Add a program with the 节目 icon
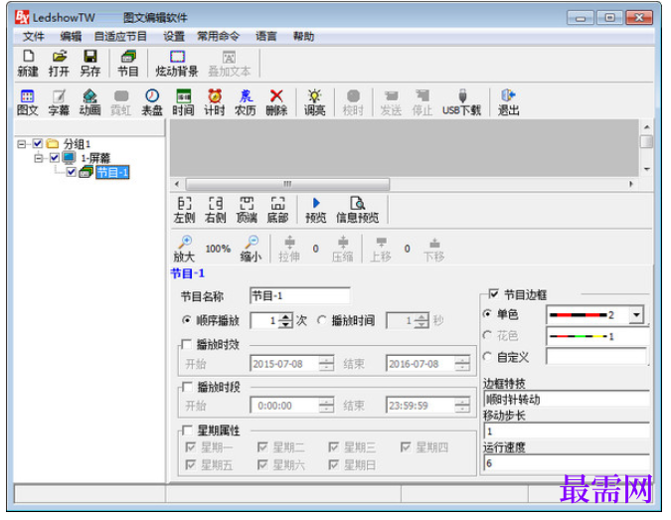 point(128,64)
